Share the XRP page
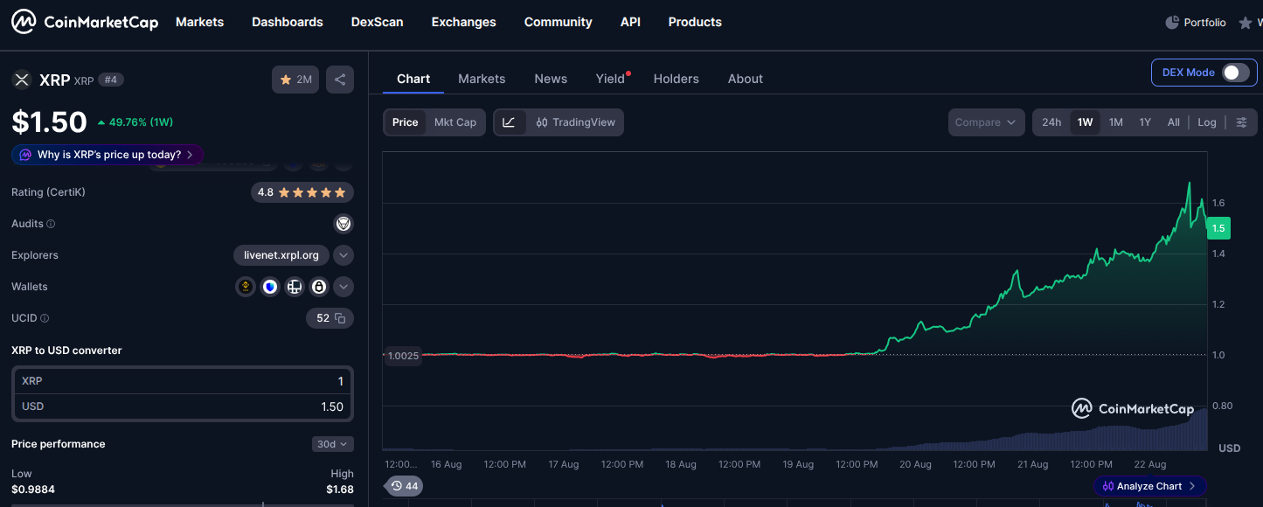 click(x=340, y=80)
